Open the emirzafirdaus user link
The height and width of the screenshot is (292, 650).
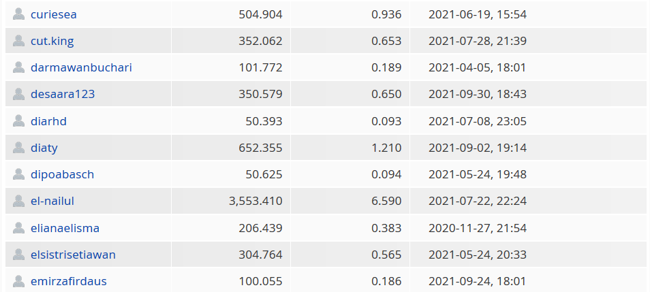68,281
